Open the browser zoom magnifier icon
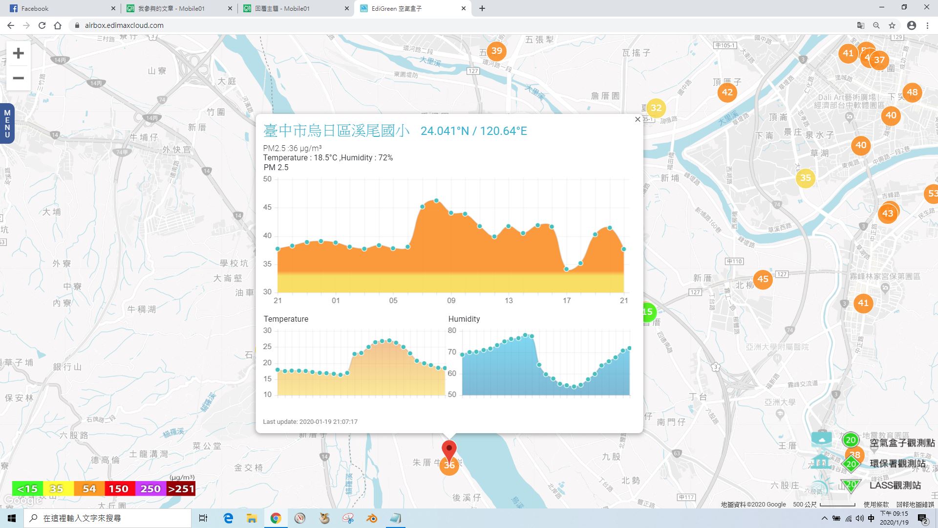The width and height of the screenshot is (938, 528). 876,25
